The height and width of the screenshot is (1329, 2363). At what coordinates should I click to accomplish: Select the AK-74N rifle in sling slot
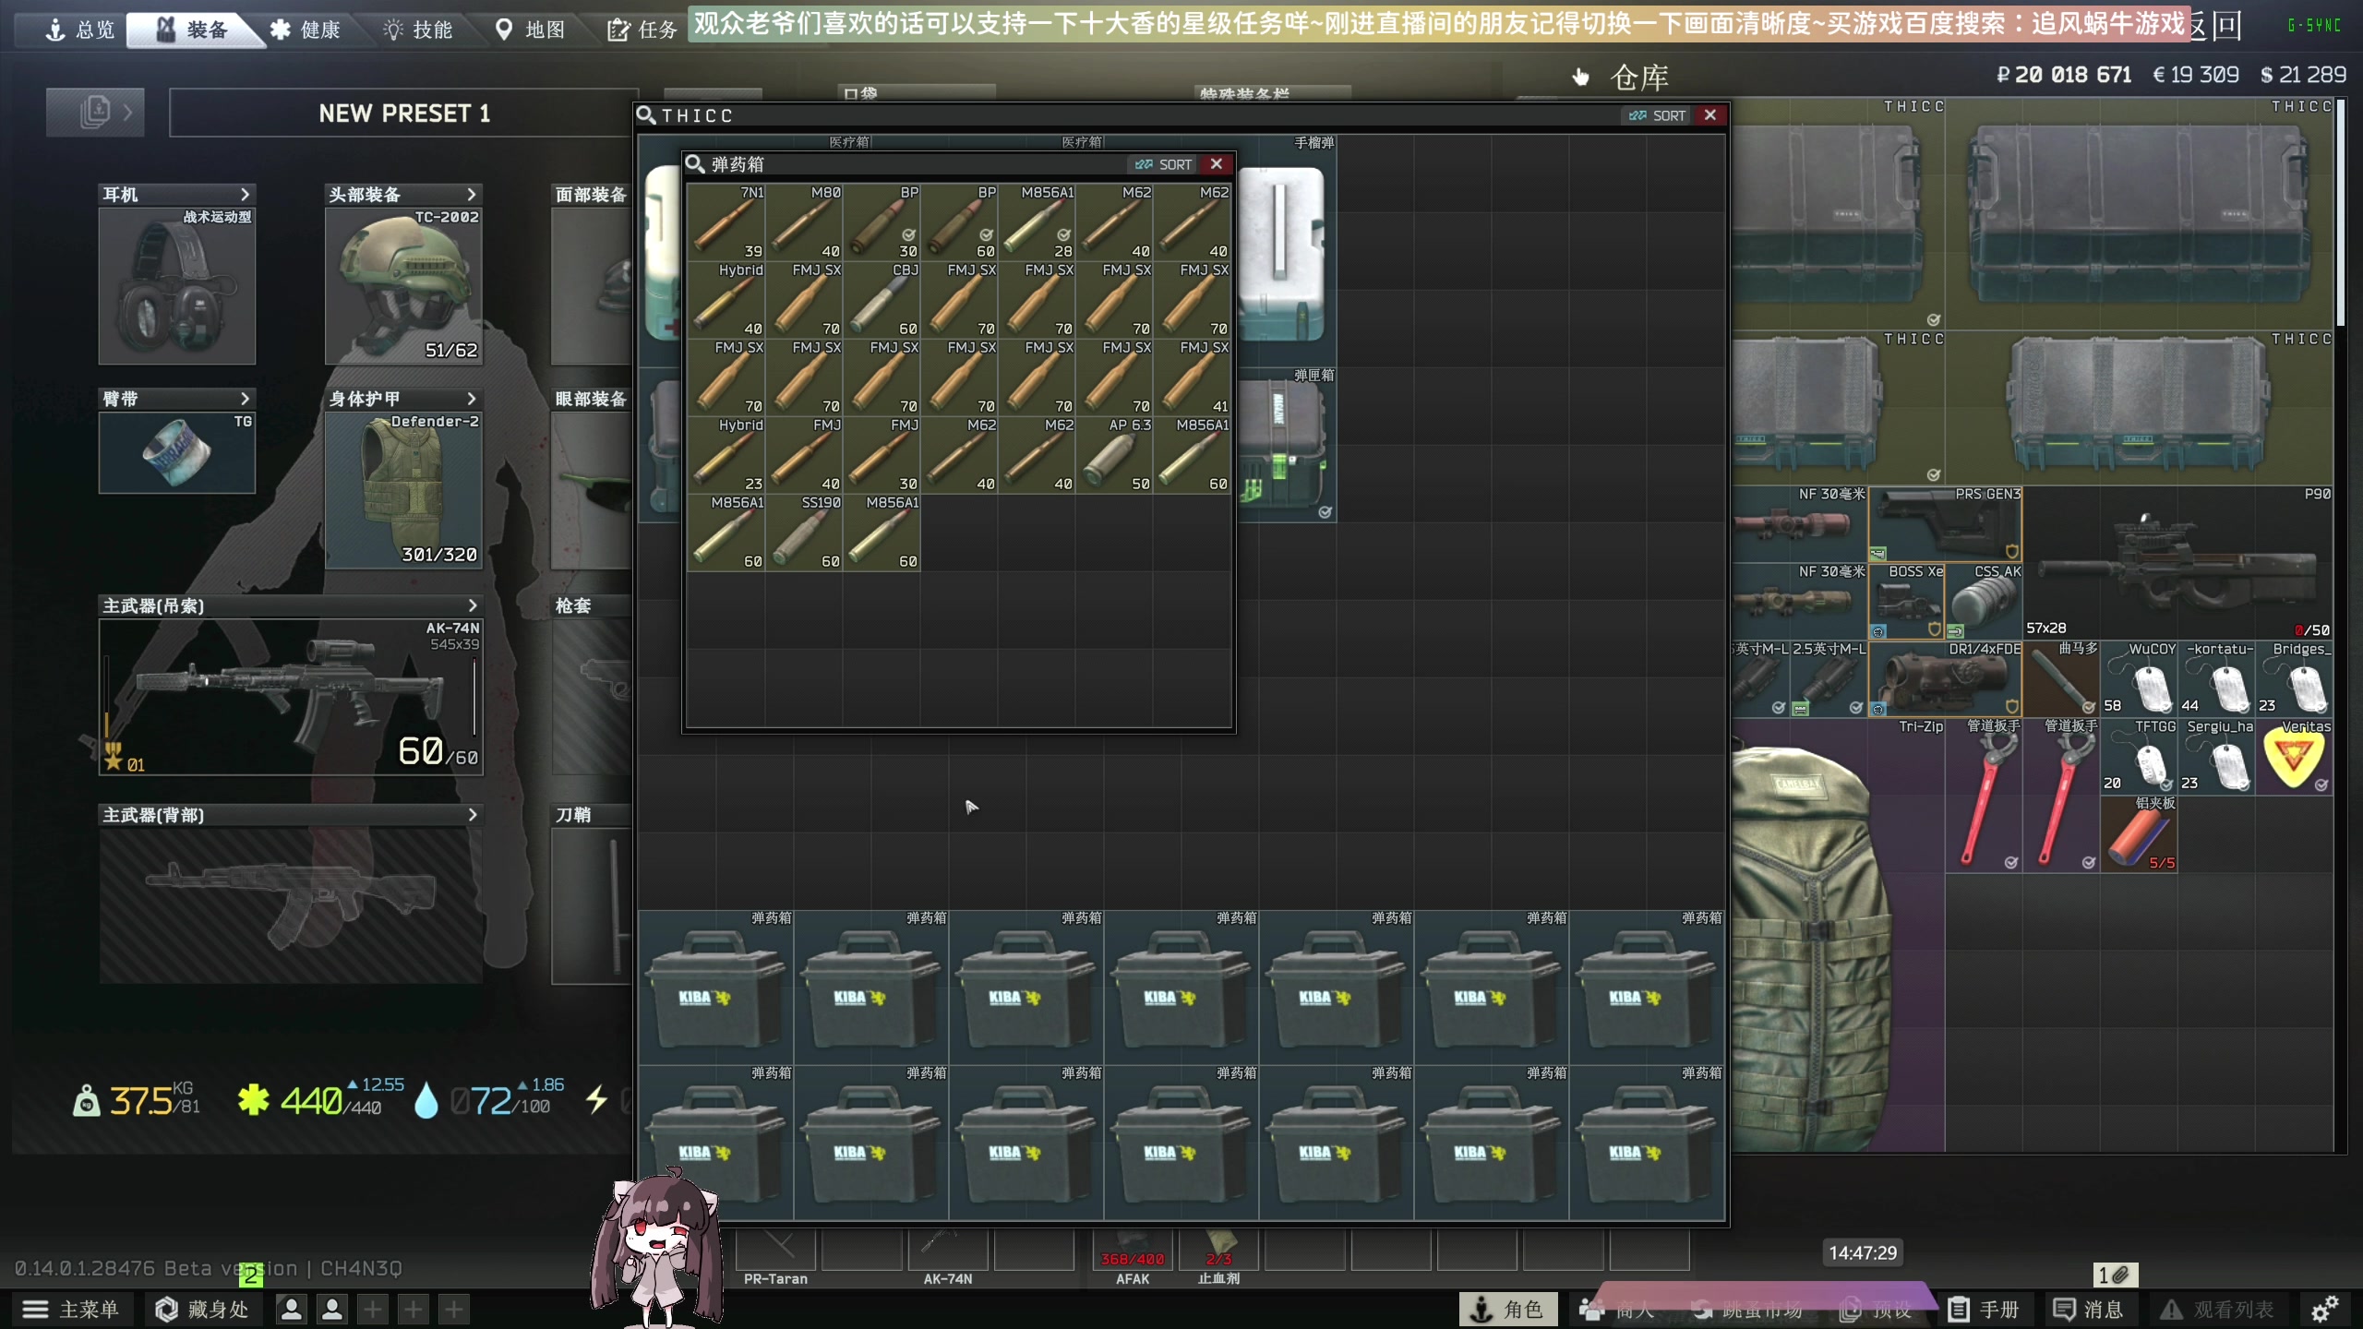point(291,697)
